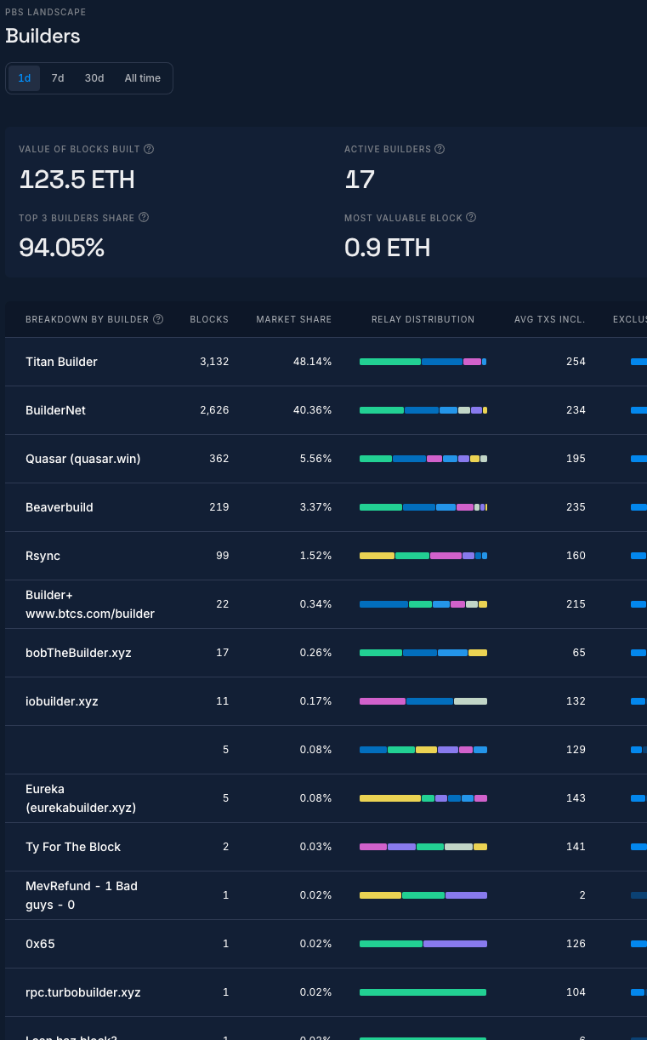This screenshot has width=647, height=1040.
Task: Click the Avg Txs Incl. column header
Action: coord(549,320)
